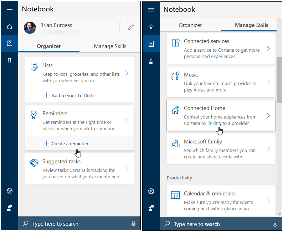Open Music skill via chevron arrow
Screen dimensions: 283x231
point(268,82)
